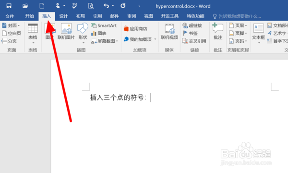Click the Tell Me search box
The width and height of the screenshot is (288, 173).
[x=237, y=16]
